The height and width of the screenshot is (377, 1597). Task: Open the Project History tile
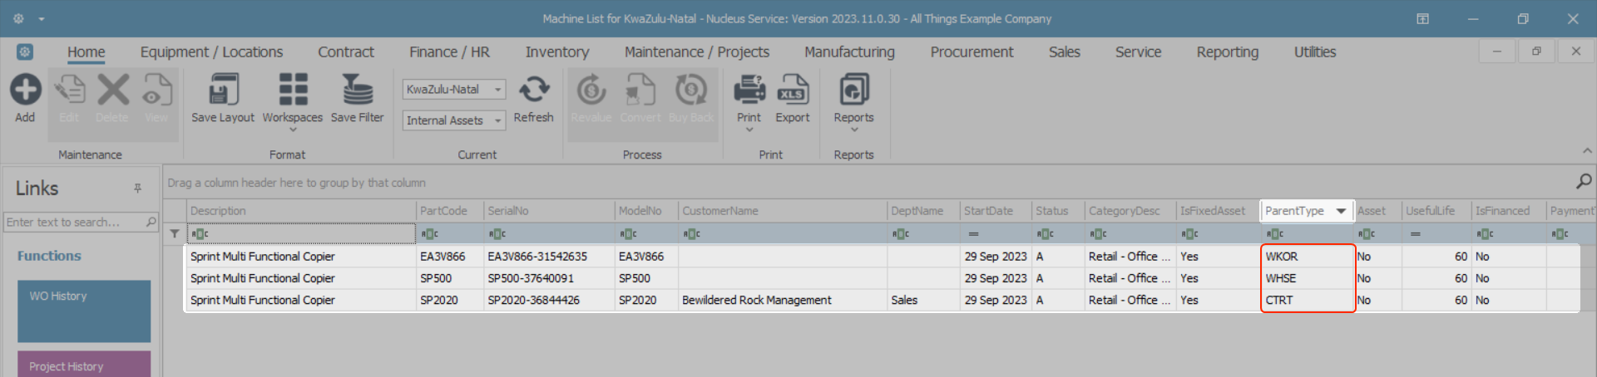coord(84,365)
